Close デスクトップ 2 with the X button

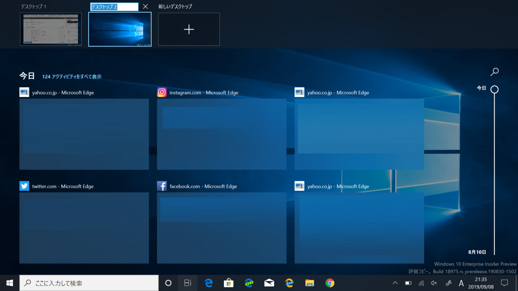click(x=145, y=6)
